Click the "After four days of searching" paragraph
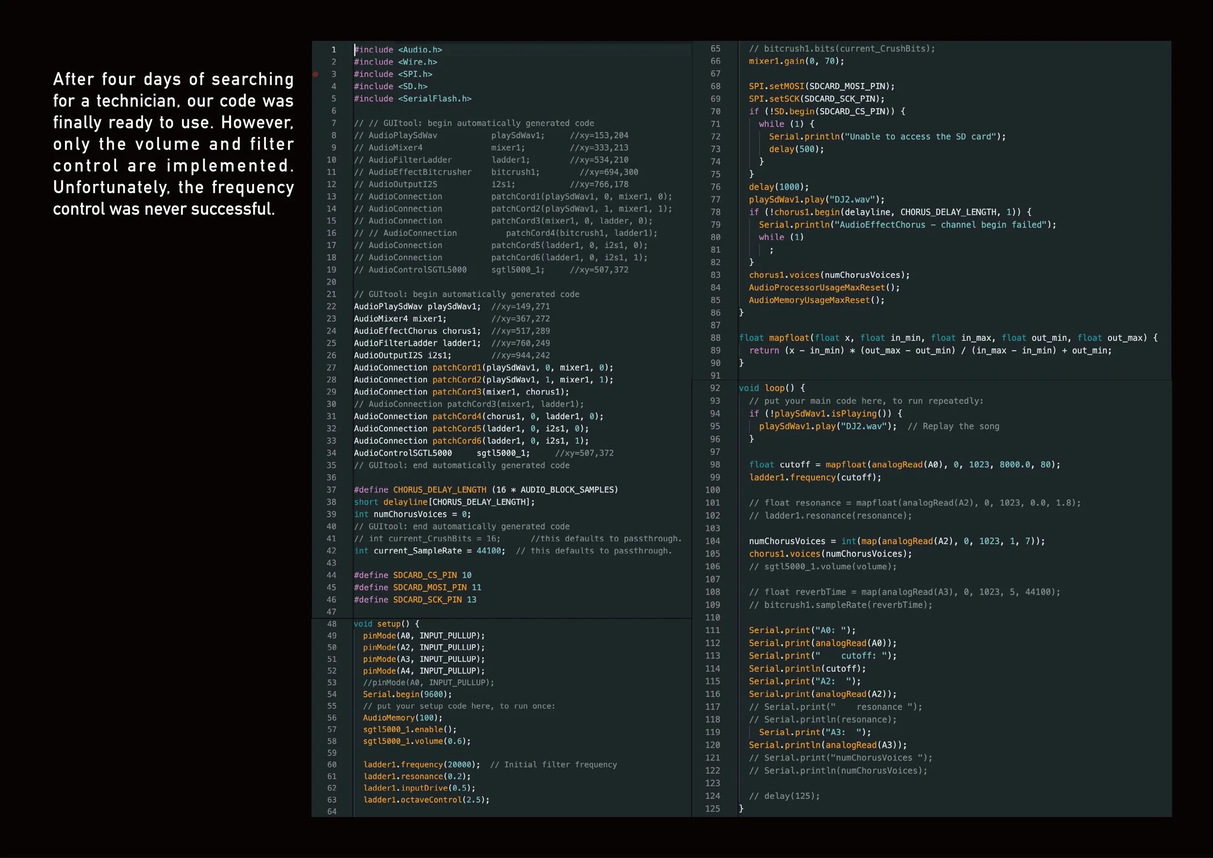Screen dimensions: 1213x858 coord(173,144)
